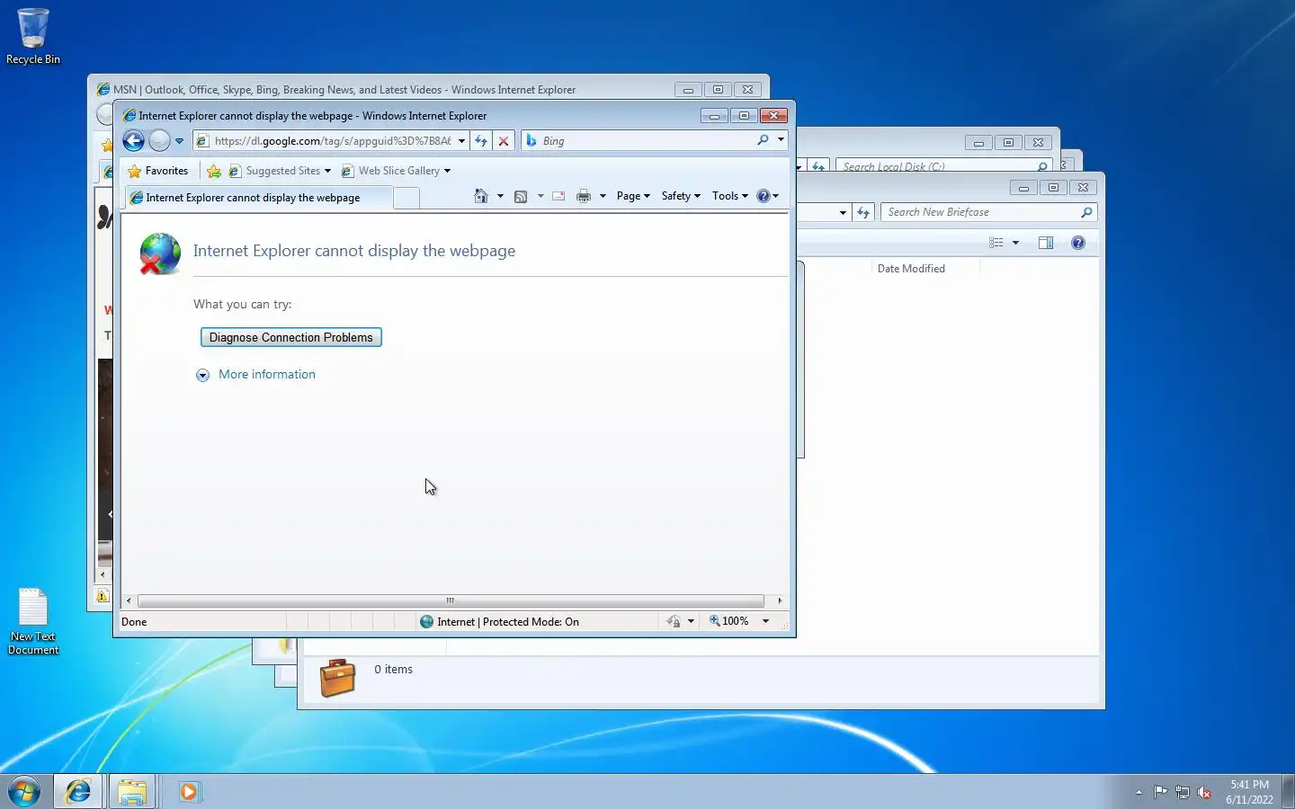Open the search provider dropdown arrow

pos(781,140)
